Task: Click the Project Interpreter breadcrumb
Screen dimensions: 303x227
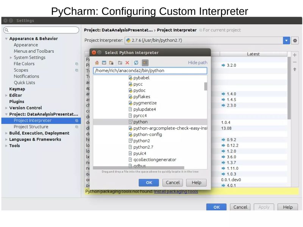Action: point(176,30)
